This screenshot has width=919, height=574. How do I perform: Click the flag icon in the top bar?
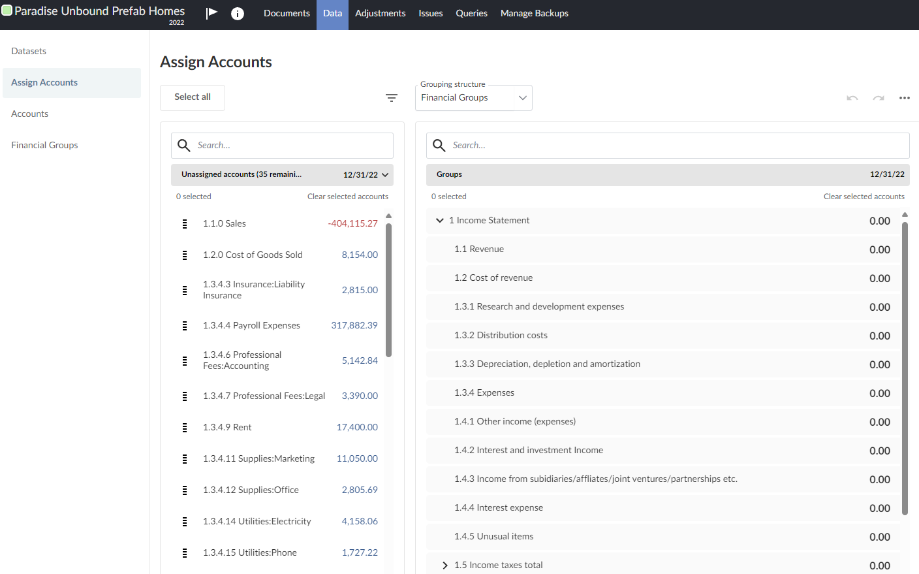(211, 12)
